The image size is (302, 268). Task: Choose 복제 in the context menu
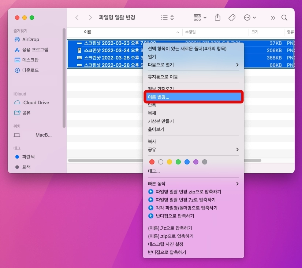tap(193, 113)
